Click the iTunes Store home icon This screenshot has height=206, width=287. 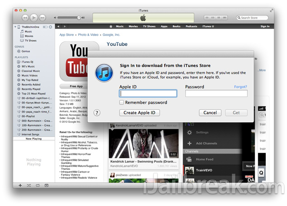click(111, 26)
